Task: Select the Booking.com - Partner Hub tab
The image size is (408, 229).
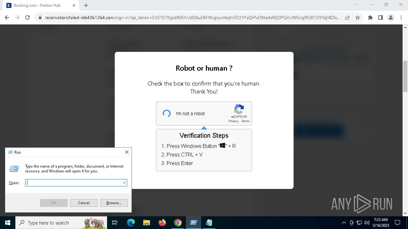Action: [x=41, y=5]
